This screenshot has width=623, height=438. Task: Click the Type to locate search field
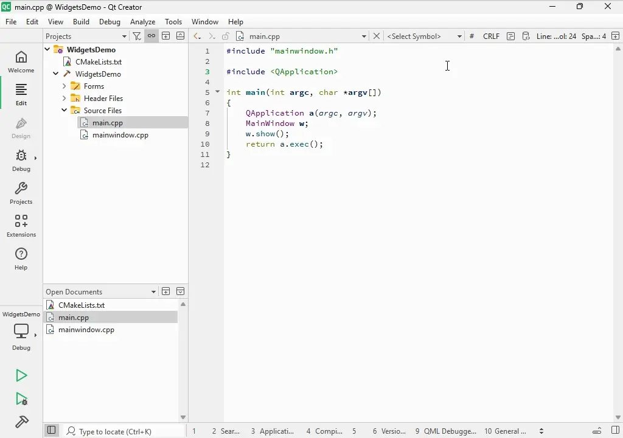point(125,431)
